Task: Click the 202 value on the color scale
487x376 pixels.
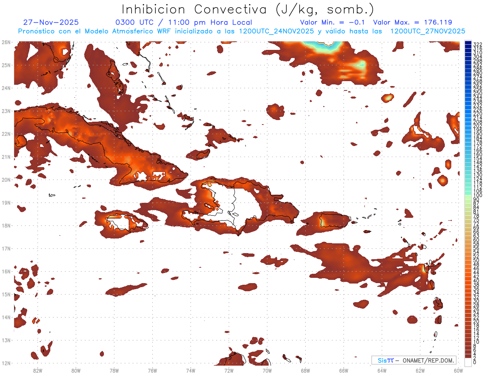Action: [x=478, y=126]
